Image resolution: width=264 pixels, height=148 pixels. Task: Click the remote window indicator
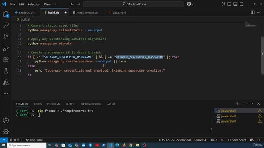pos(4,140)
